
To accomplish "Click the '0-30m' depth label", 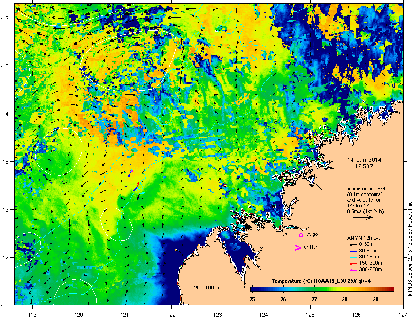I will (x=366, y=244).
